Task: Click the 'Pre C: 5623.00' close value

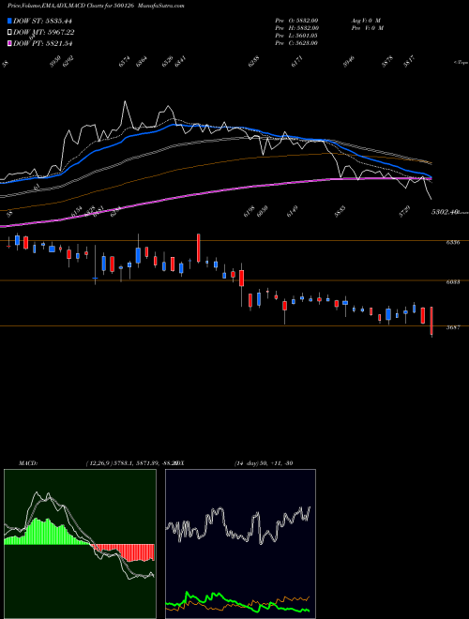Action: coord(296,43)
